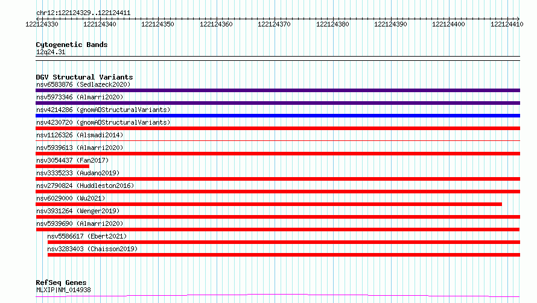537x303 pixels.
Task: Click the red bar for nsv5586617
Action: (x=284, y=242)
